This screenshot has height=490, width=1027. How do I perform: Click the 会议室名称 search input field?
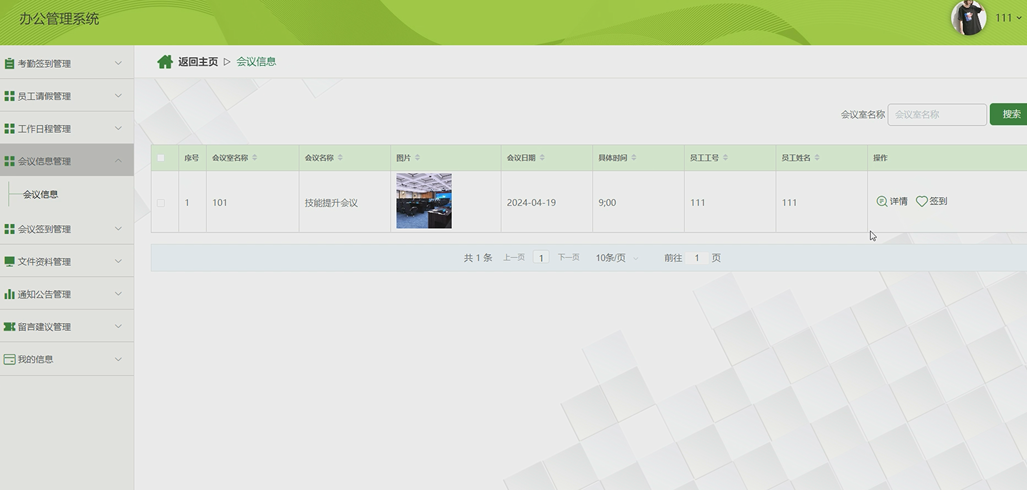937,115
